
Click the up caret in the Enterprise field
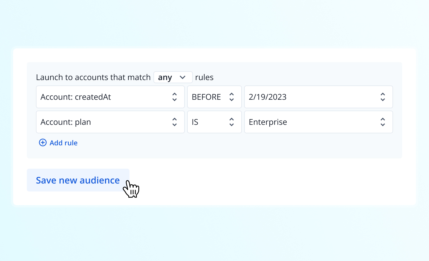click(x=383, y=119)
